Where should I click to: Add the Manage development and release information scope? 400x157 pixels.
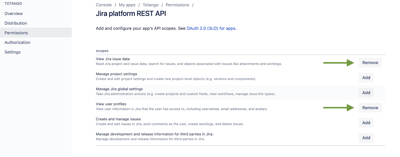(x=366, y=138)
